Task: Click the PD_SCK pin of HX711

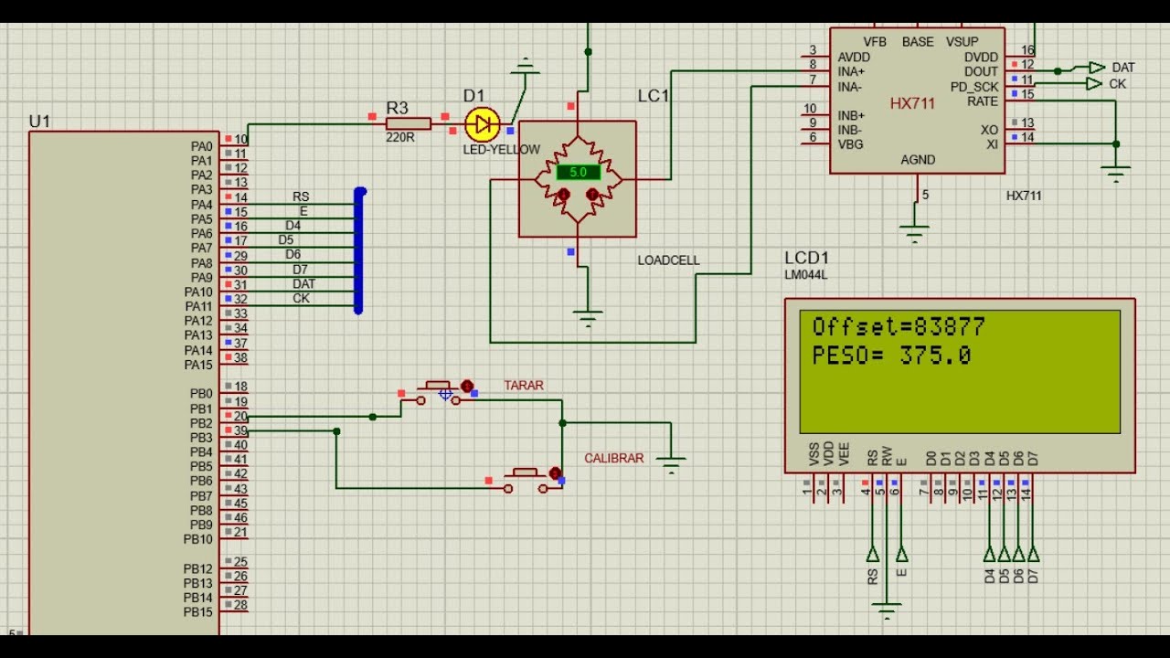Action: coord(1019,86)
